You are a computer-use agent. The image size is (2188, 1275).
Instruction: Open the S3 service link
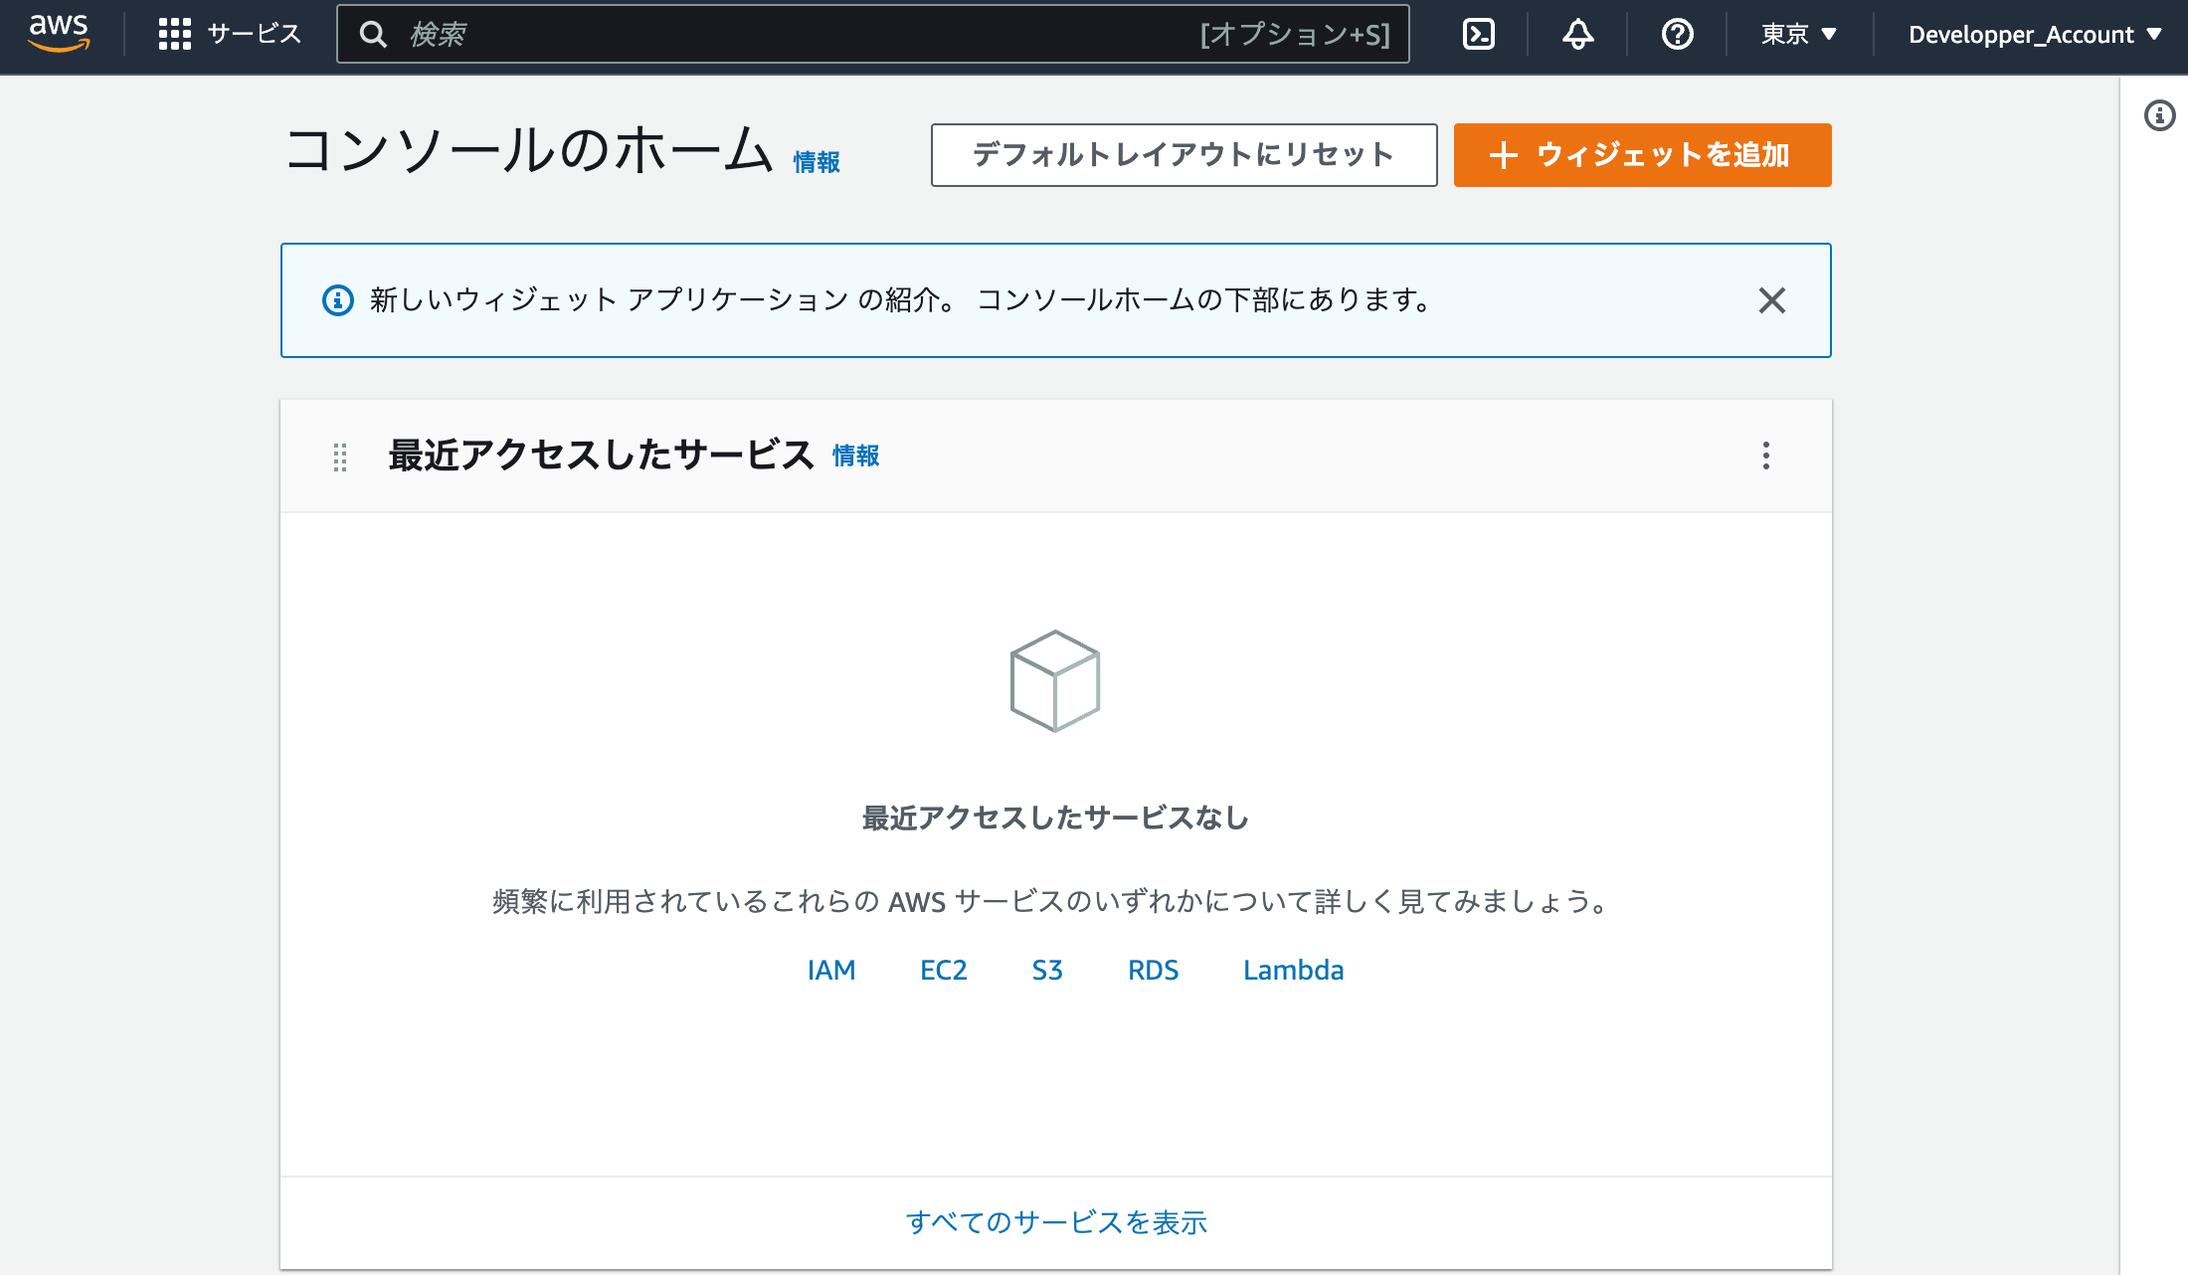point(1047,970)
